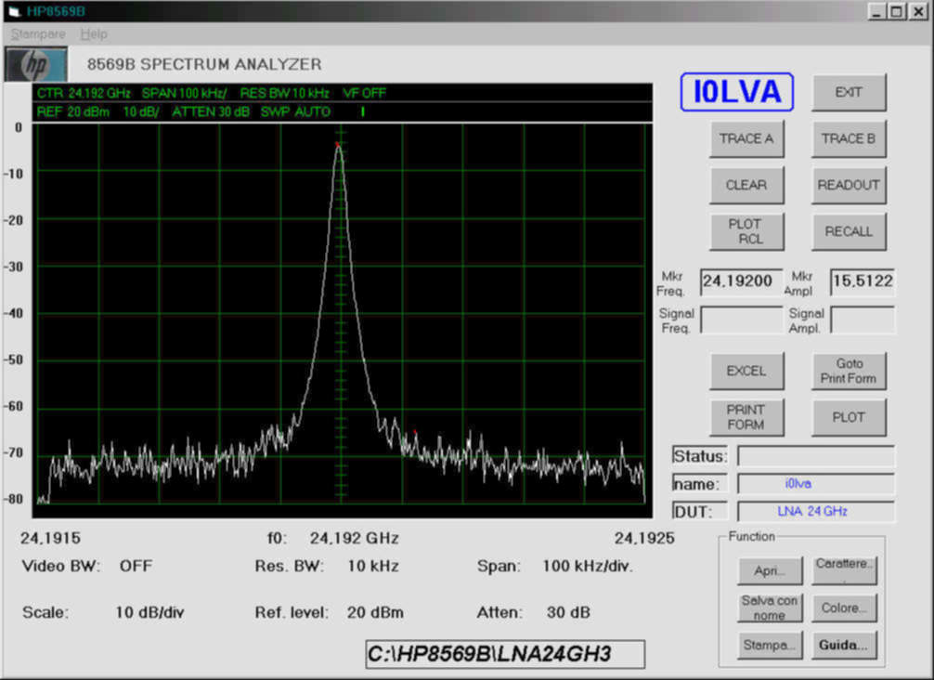The width and height of the screenshot is (934, 680).
Task: Click the Atten value 30 dB
Action: point(568,612)
